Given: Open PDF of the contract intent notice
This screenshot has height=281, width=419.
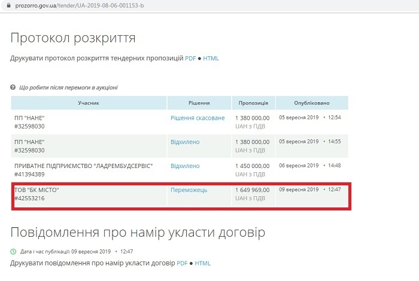Looking at the screenshot, I should (182, 263).
